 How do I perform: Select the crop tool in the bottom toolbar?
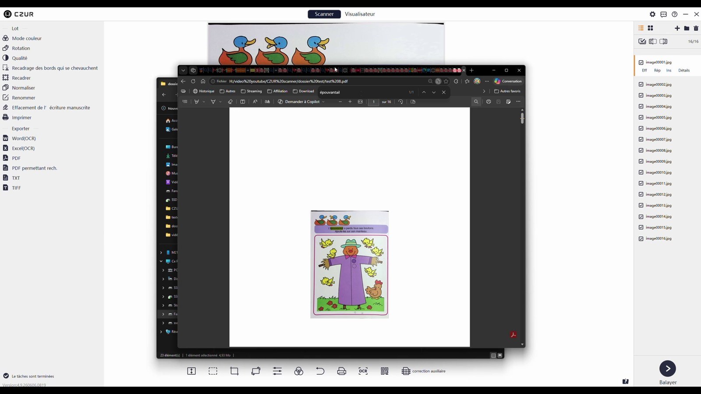234,371
